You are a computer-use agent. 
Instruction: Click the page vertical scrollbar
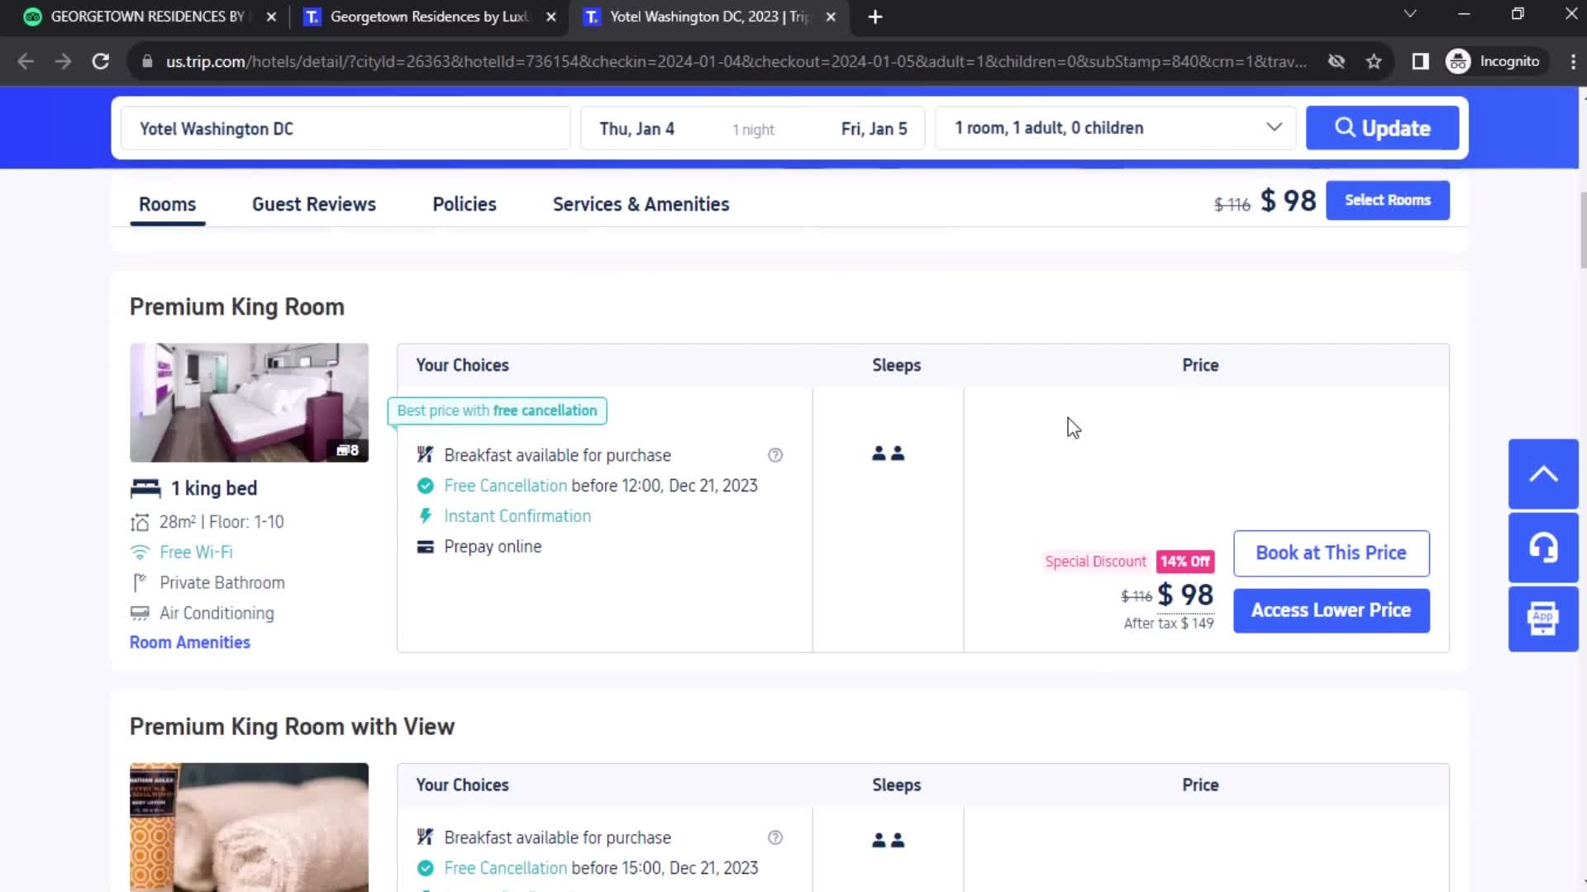pos(1582,231)
